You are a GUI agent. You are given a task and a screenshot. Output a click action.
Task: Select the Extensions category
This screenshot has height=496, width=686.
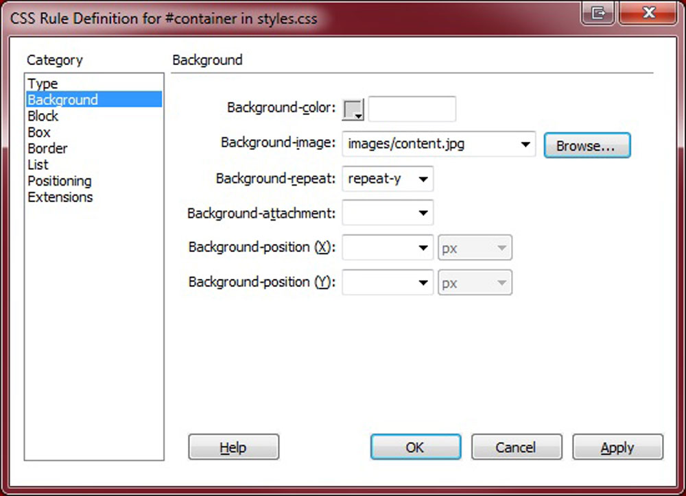coord(60,197)
